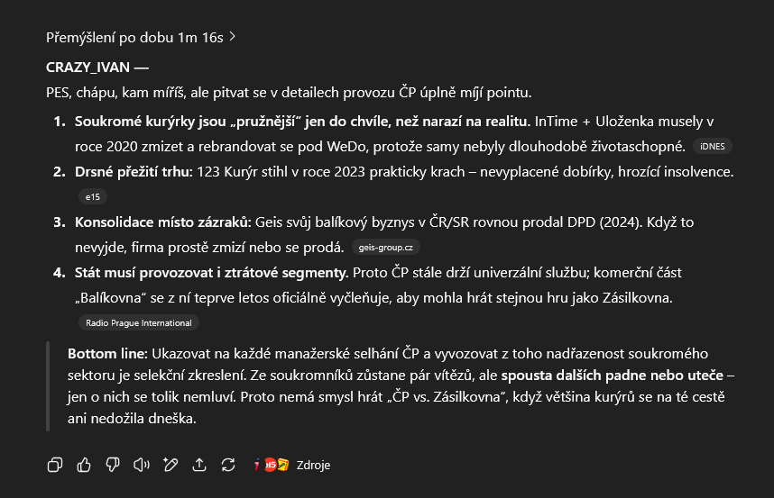
Task: Regenerate the response with the circular arrows icon
Action: (x=228, y=465)
